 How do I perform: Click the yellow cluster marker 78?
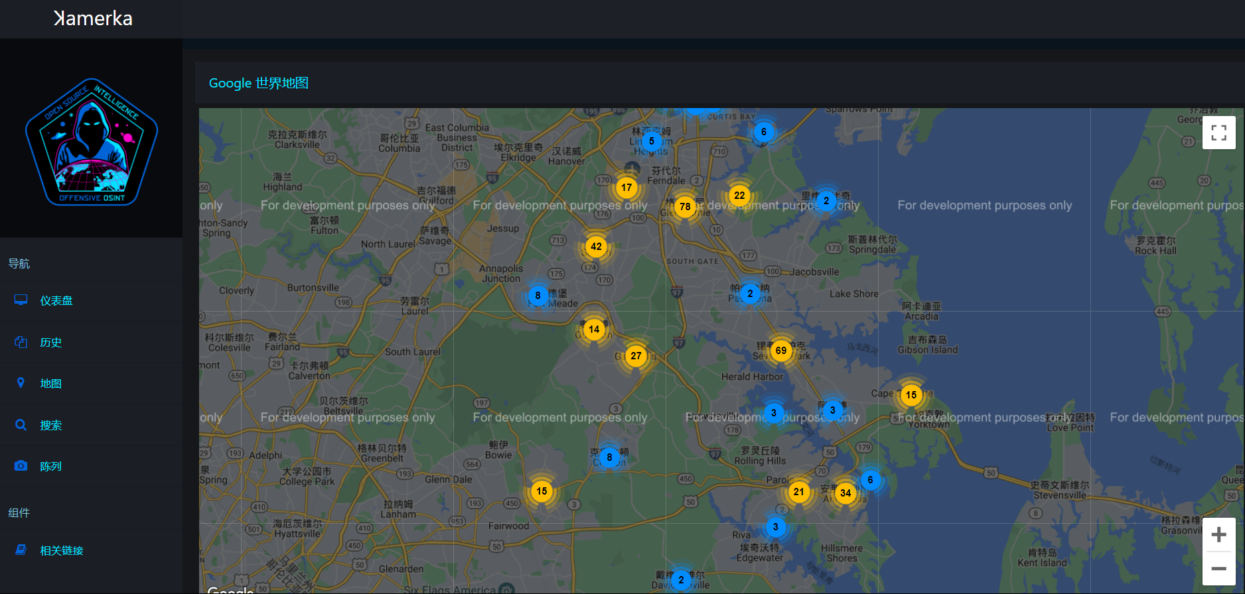pyautogui.click(x=685, y=207)
